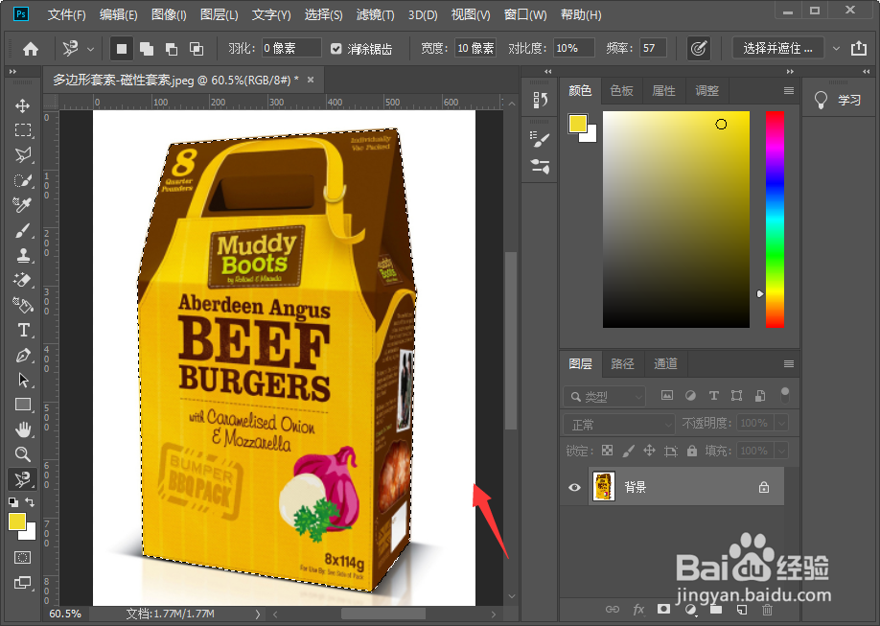The width and height of the screenshot is (880, 626).
Task: Click the 选择并遮住 button
Action: click(777, 48)
